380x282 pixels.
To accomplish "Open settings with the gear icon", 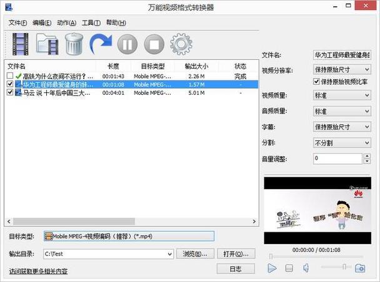I will pos(181,44).
